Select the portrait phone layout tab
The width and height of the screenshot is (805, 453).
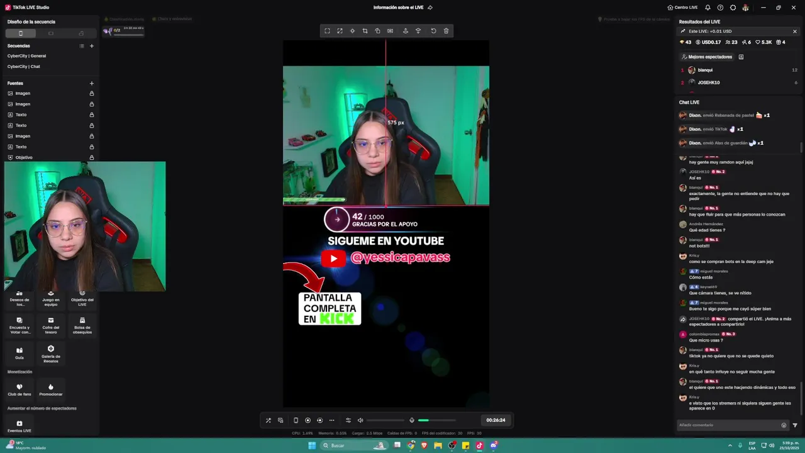[21, 33]
